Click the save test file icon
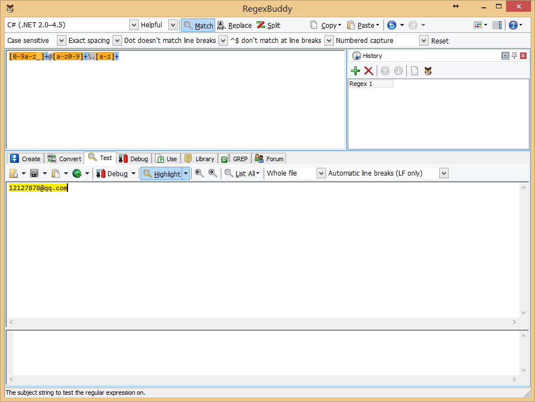This screenshot has height=402, width=535. pos(34,173)
